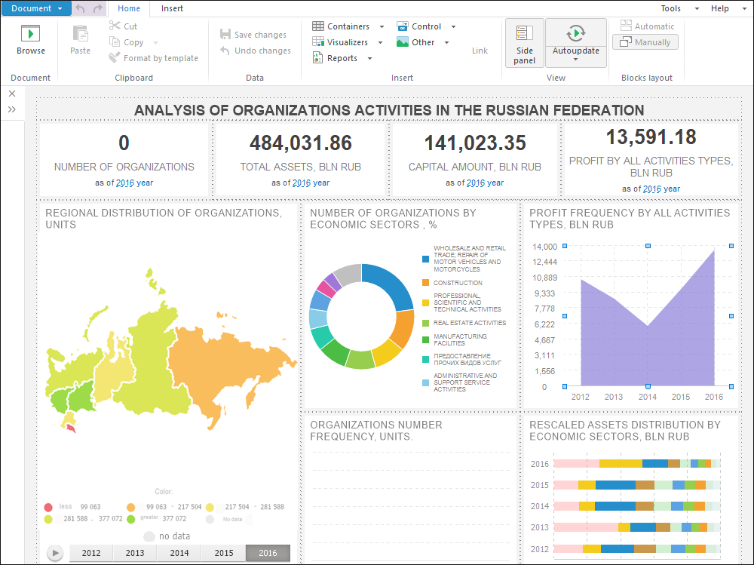Expand the Visualizers menu
The height and width of the screenshot is (565, 754).
point(347,42)
